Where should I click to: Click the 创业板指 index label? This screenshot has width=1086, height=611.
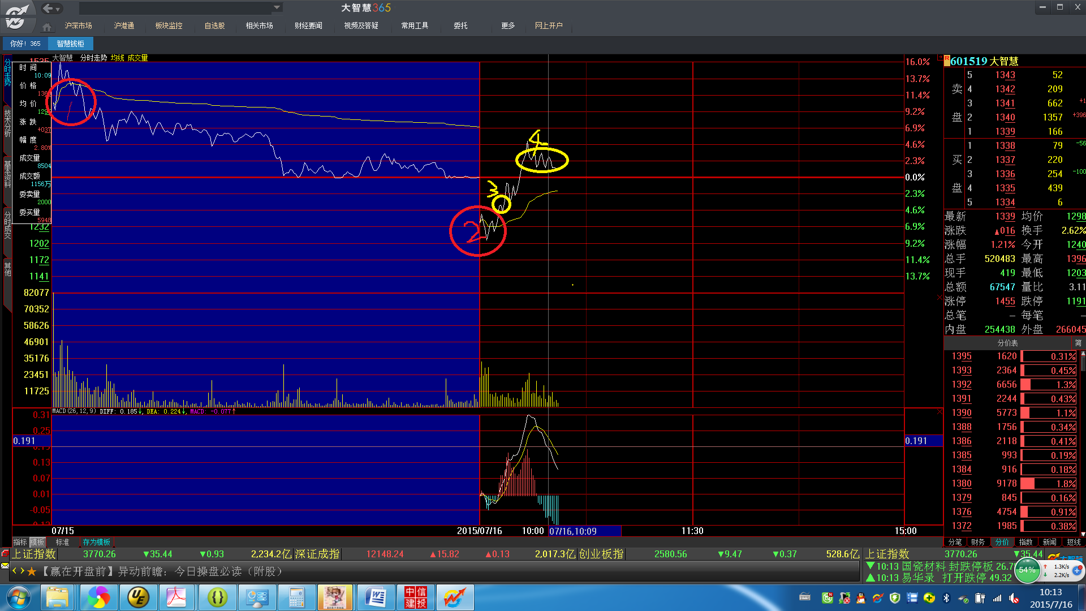click(601, 554)
